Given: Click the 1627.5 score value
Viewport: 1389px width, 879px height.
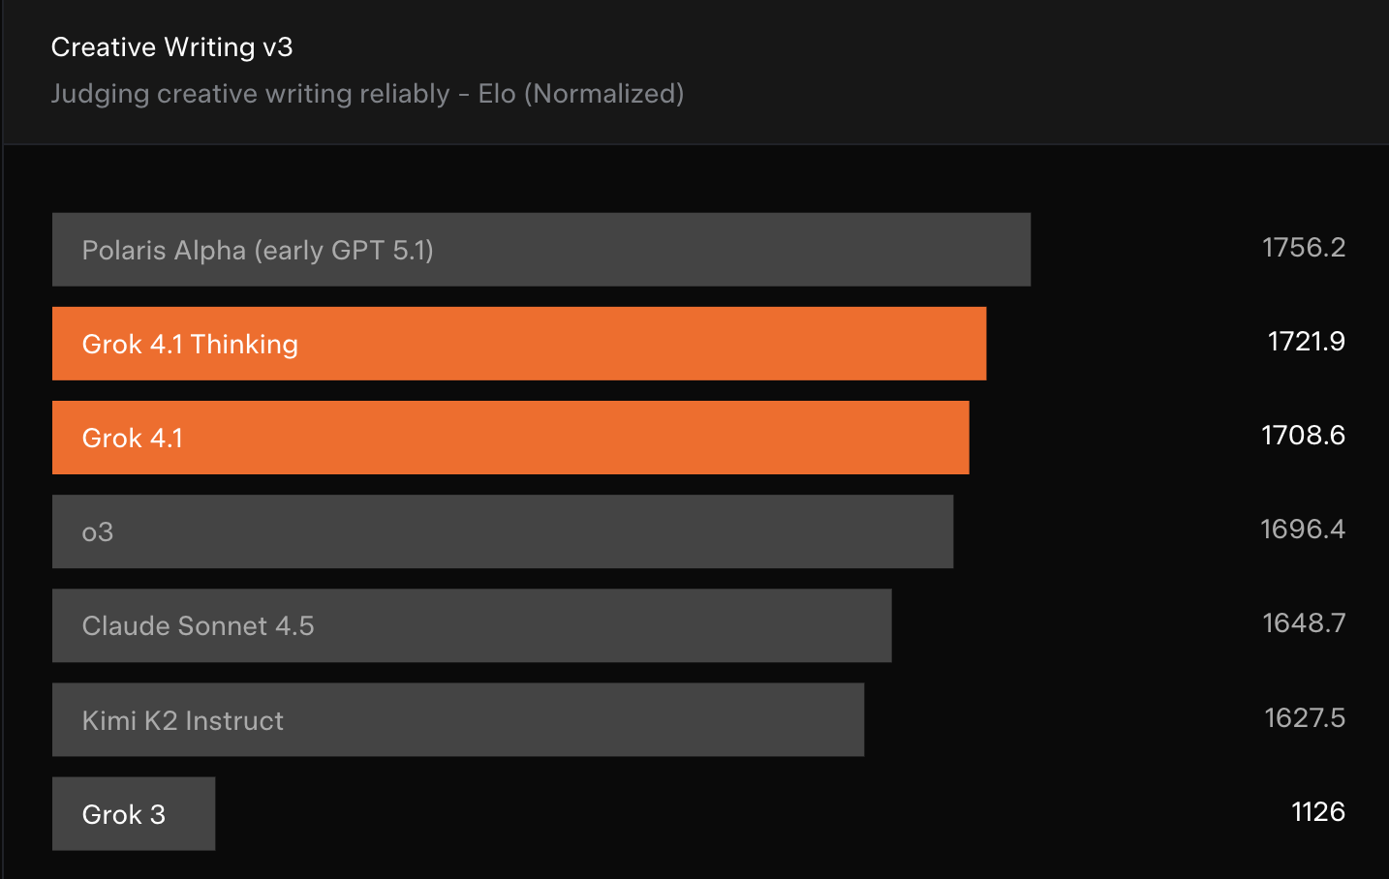Looking at the screenshot, I should coord(1304,718).
